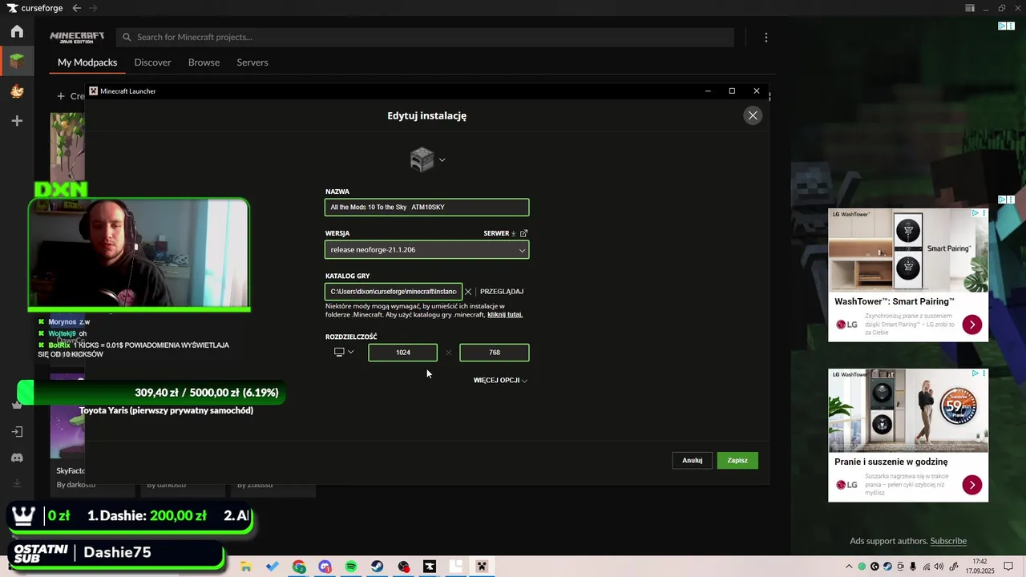Click the green Zapisz save button
Image resolution: width=1026 pixels, height=577 pixels.
tap(737, 460)
